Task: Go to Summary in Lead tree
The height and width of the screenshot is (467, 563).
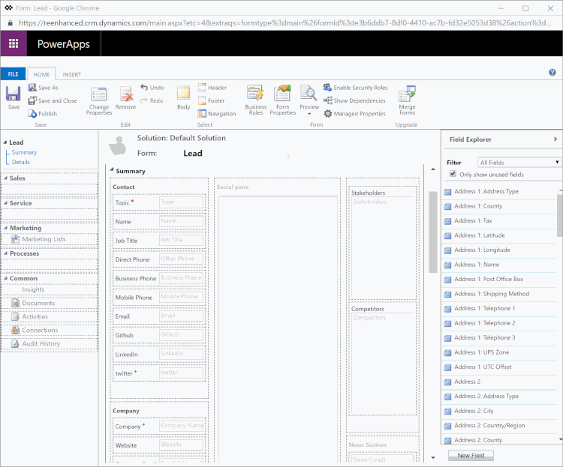Action: click(x=24, y=152)
